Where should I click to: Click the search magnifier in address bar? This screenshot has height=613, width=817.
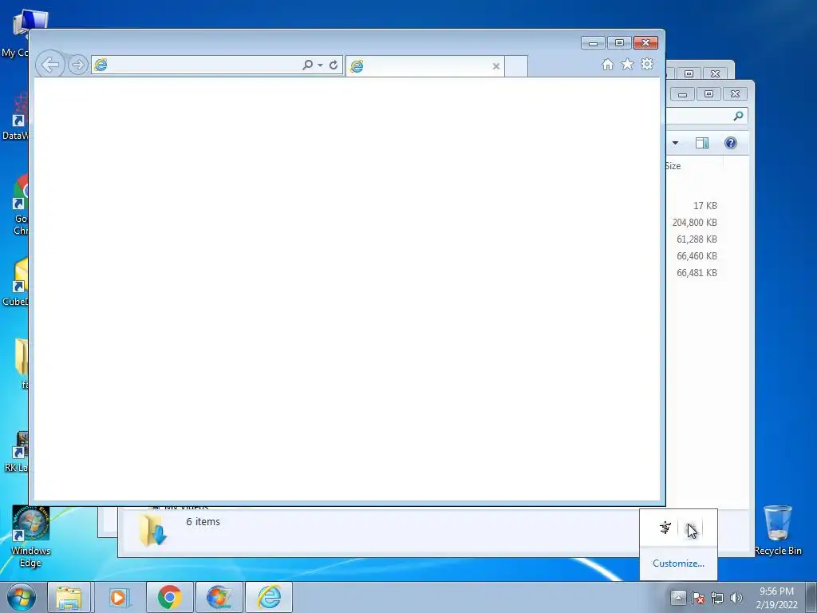point(307,65)
